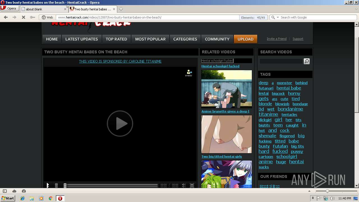The width and height of the screenshot is (359, 202).
Task: Open the Web site info badge
Action: (47, 17)
